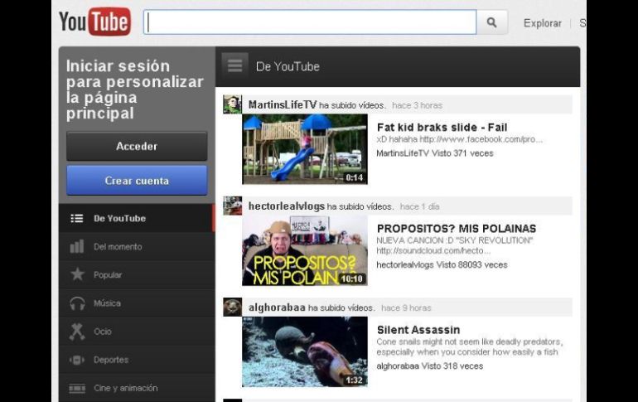Open the hectorlealvlogs channel name link

287,206
